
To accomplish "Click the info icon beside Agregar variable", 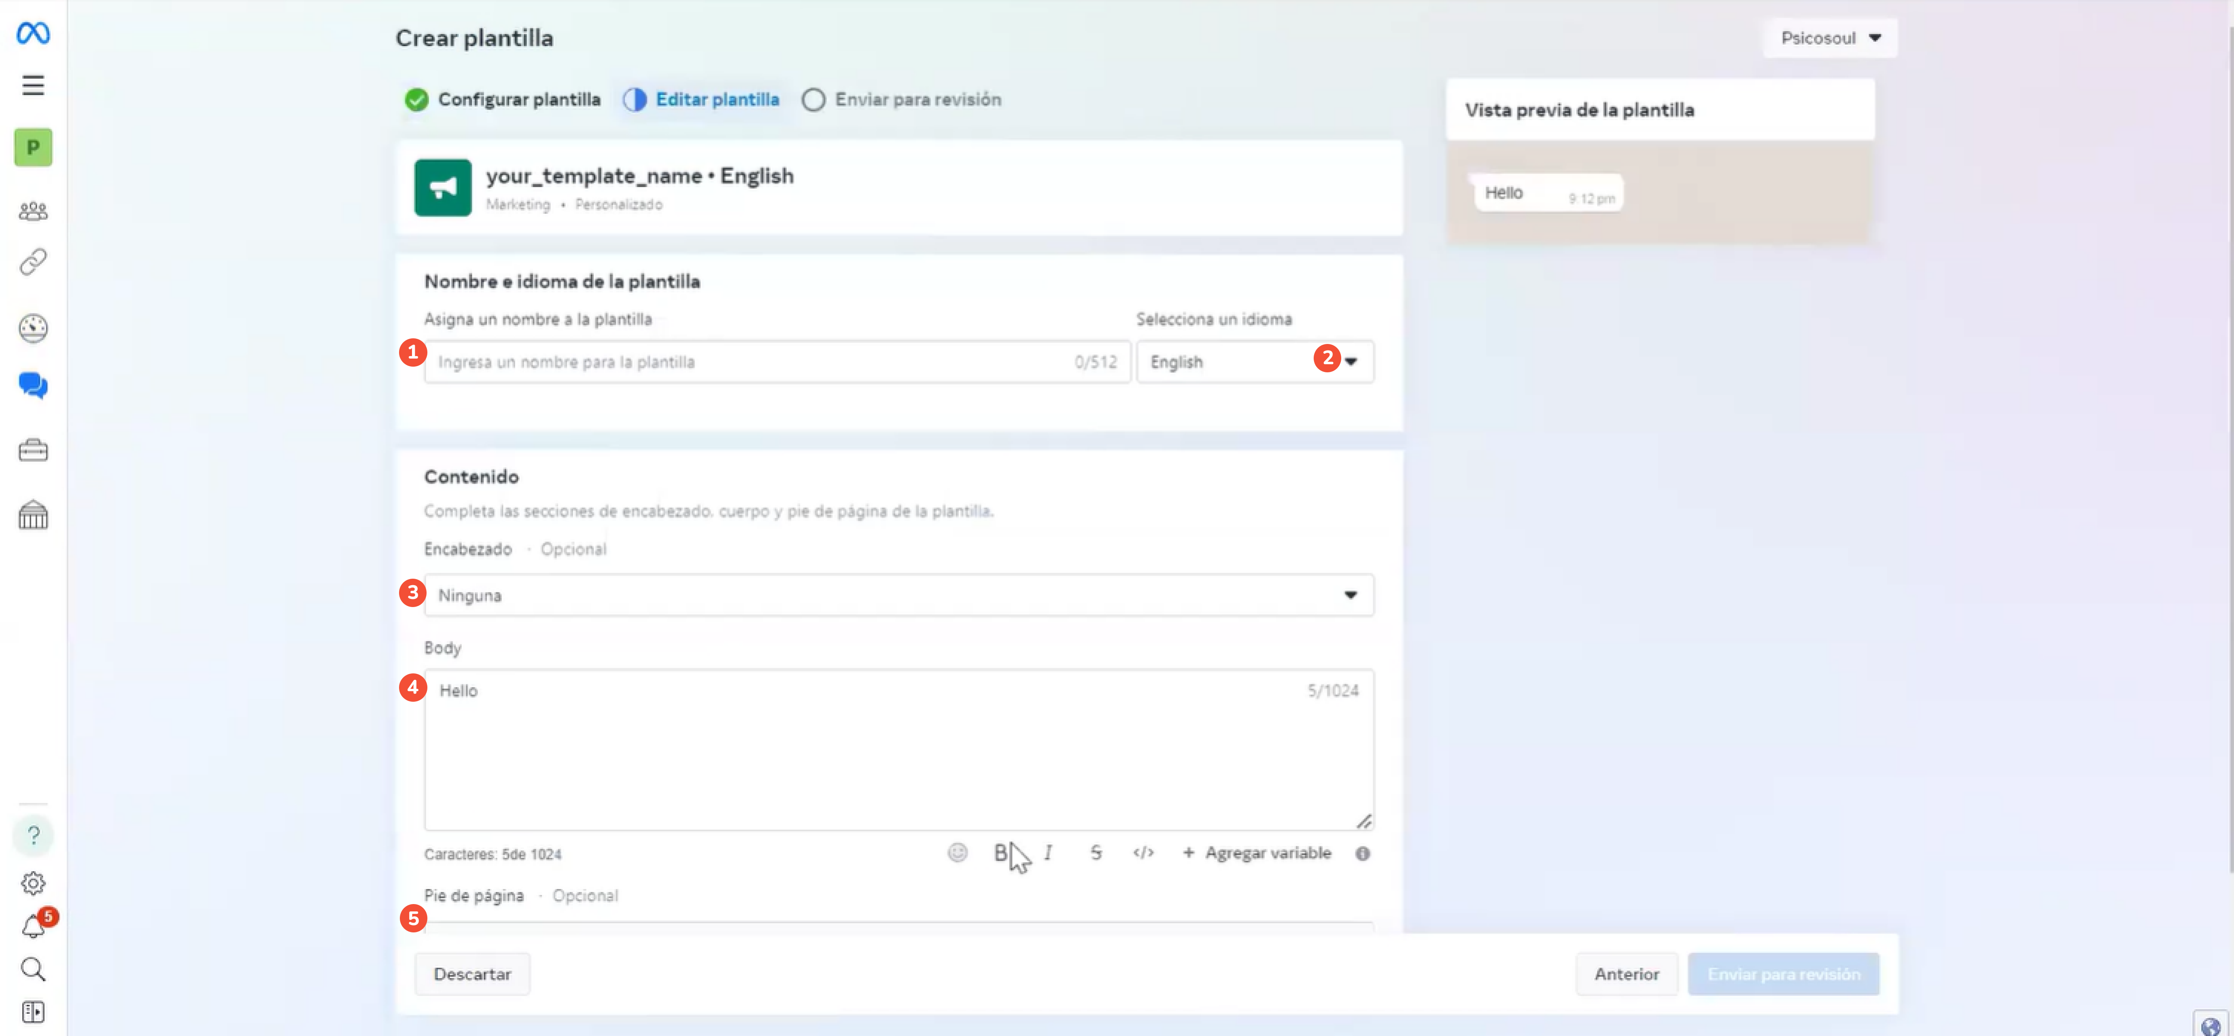I will tap(1362, 854).
